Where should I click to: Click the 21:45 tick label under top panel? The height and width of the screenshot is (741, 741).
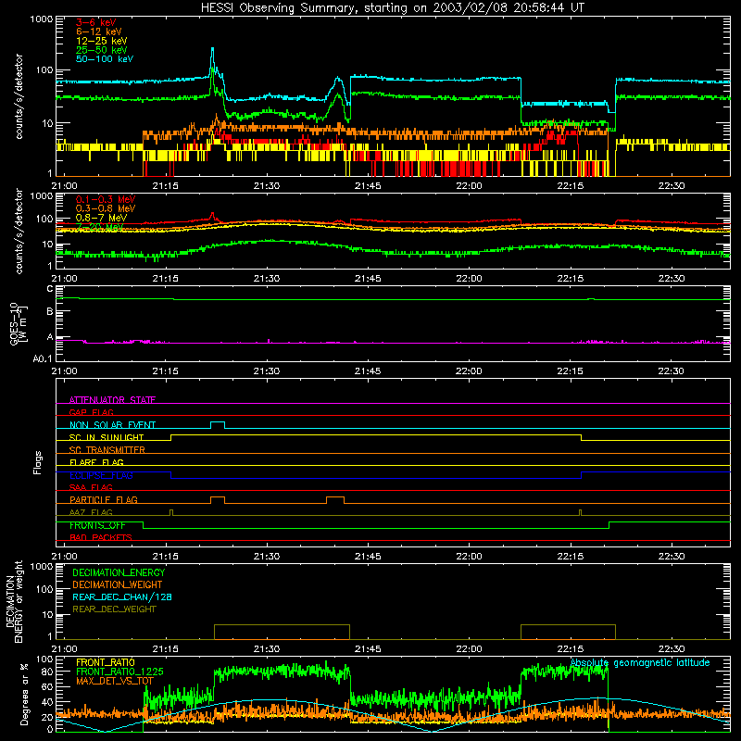(368, 186)
